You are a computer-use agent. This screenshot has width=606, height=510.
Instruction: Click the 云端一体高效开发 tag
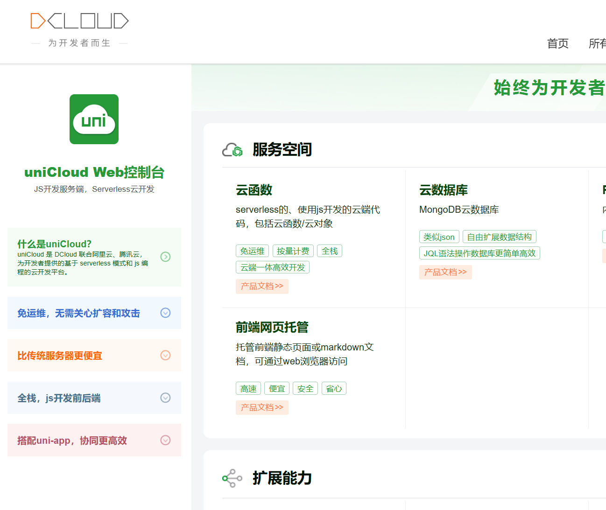coord(273,267)
